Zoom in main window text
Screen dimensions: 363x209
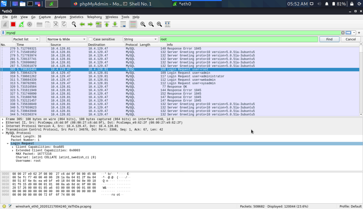(143, 24)
